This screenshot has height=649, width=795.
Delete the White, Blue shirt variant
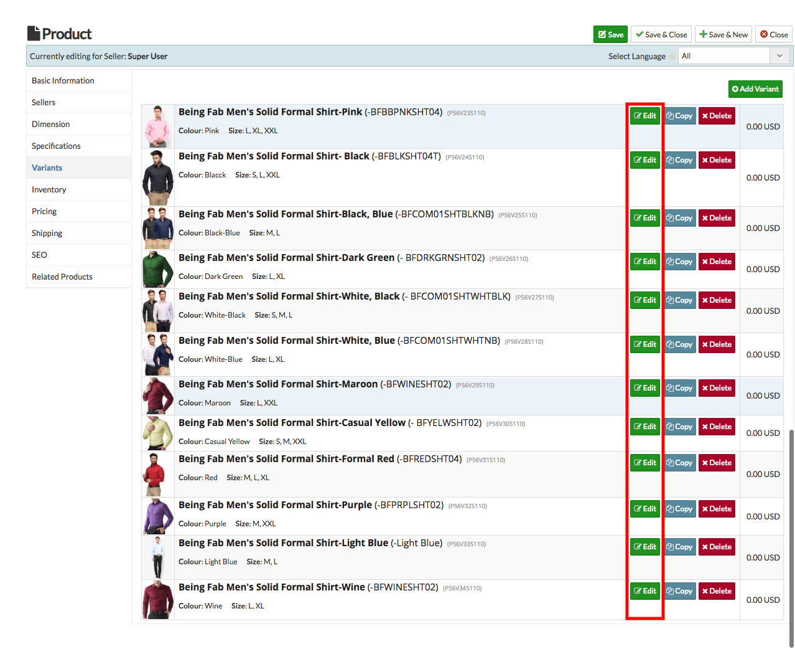tap(717, 344)
